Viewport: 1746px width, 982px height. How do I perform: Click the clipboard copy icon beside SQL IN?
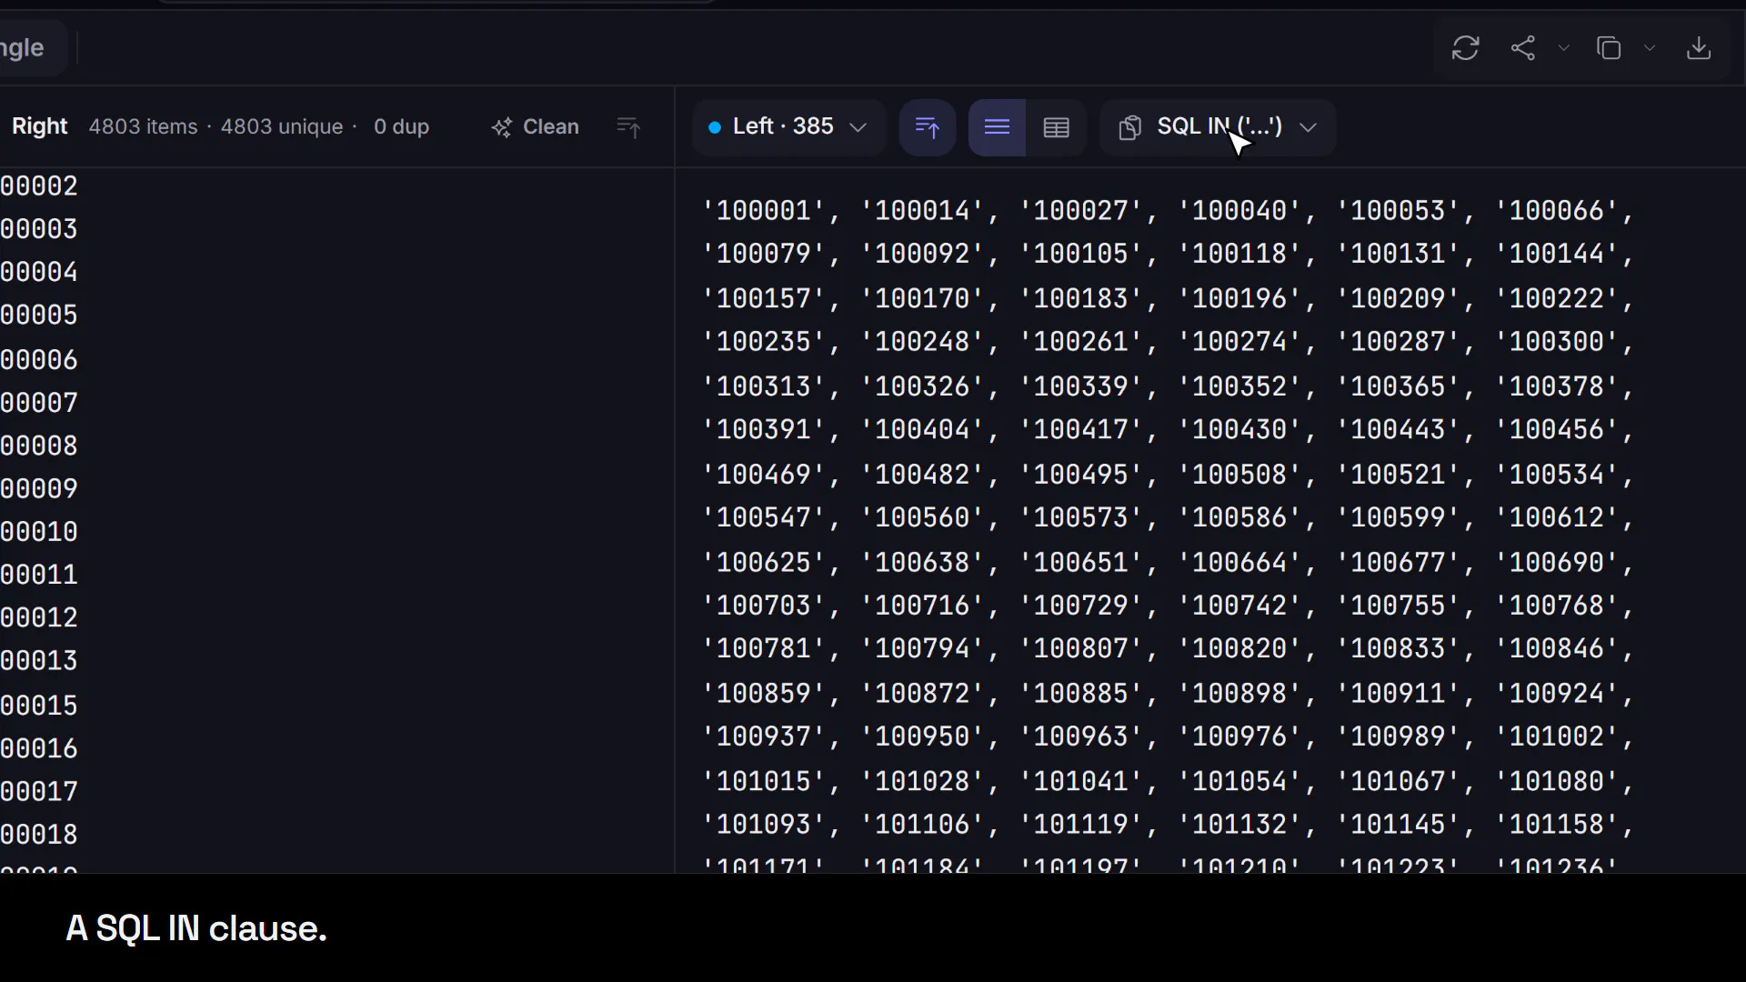coord(1129,127)
